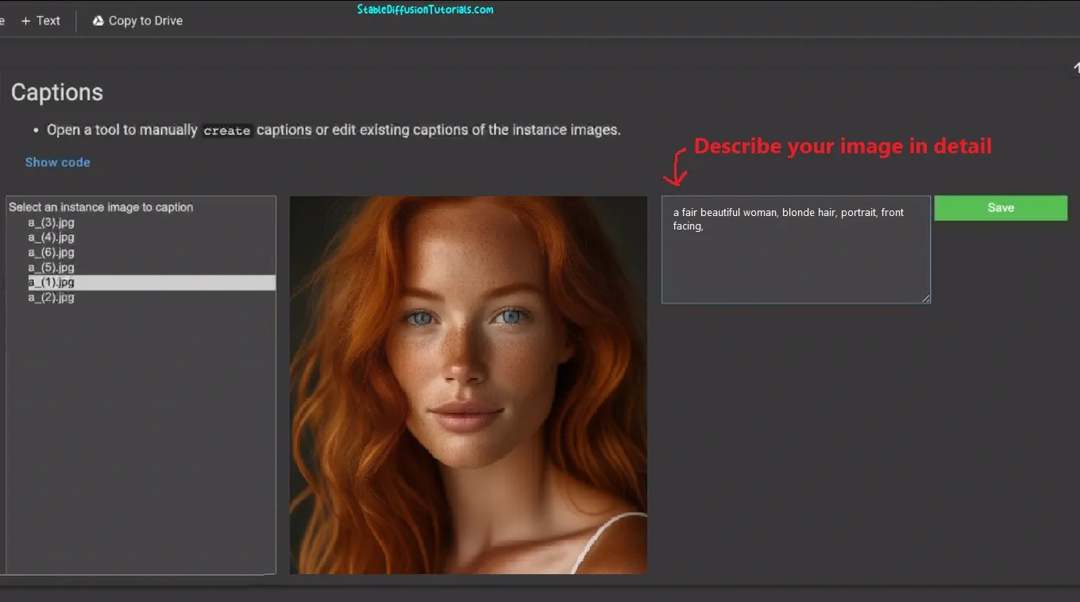The width and height of the screenshot is (1080, 602).
Task: Select a_(6).jpg in the image list
Action: 52,253
